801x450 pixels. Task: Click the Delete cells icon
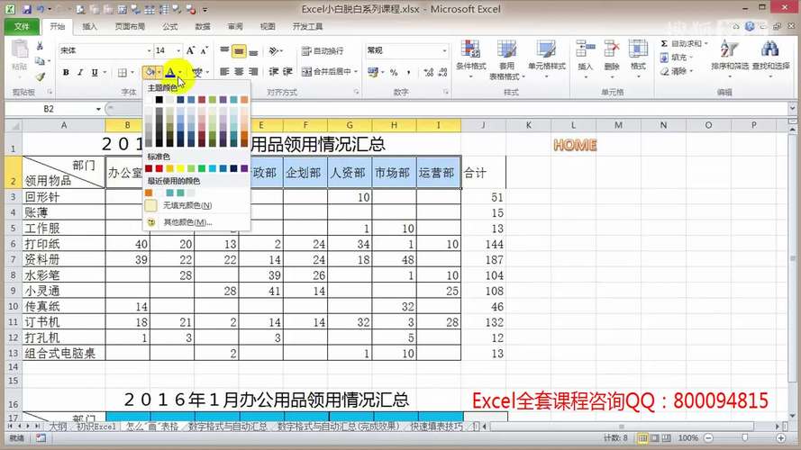pyautogui.click(x=612, y=49)
